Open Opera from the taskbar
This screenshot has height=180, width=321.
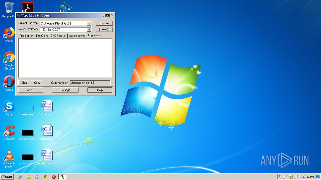[54, 177]
